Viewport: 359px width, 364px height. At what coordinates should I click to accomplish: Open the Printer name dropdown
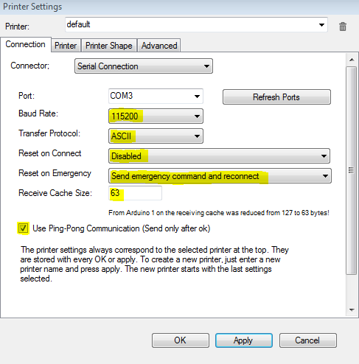(196, 24)
